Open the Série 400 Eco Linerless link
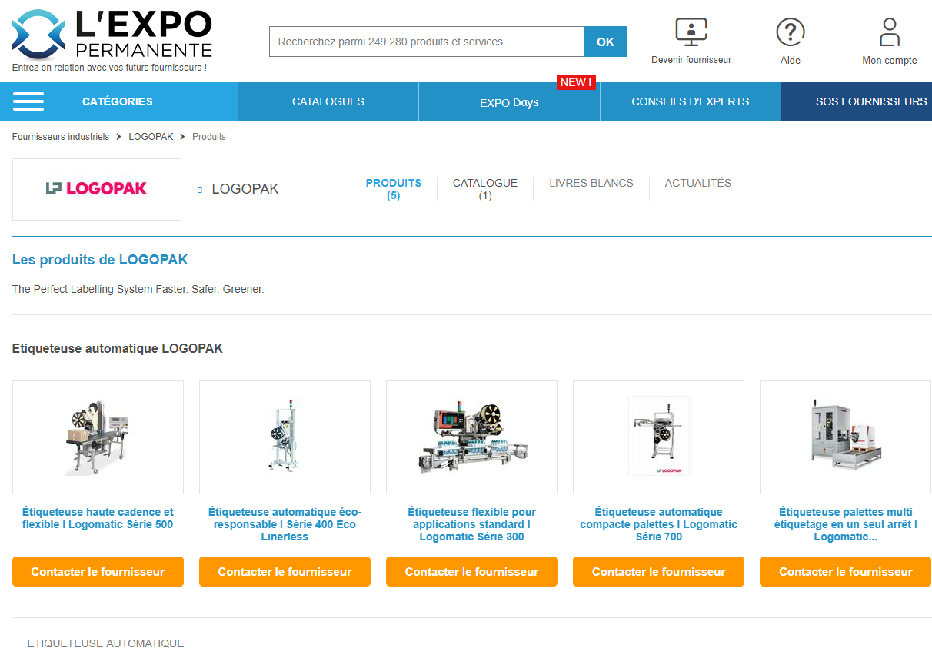932x658 pixels. point(285,524)
